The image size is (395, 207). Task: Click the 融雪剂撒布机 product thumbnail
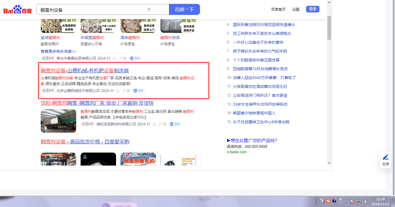coord(138,159)
